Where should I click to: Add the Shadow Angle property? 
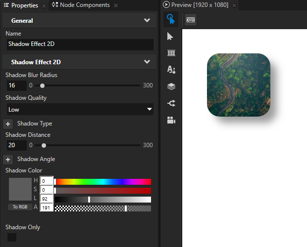(8, 160)
